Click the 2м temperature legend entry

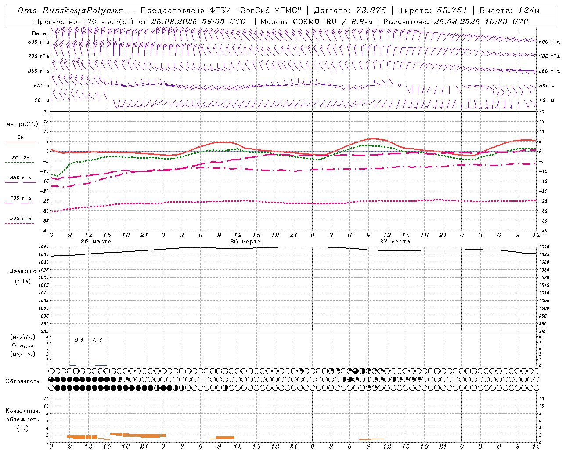point(21,137)
